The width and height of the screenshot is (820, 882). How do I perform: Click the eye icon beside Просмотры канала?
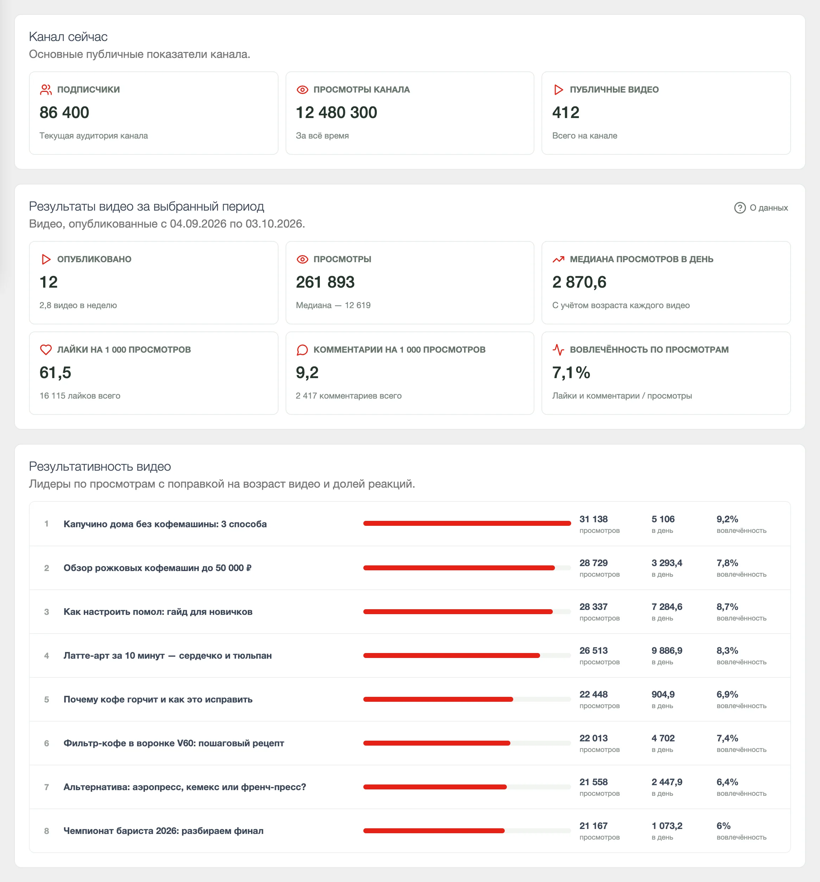click(302, 90)
